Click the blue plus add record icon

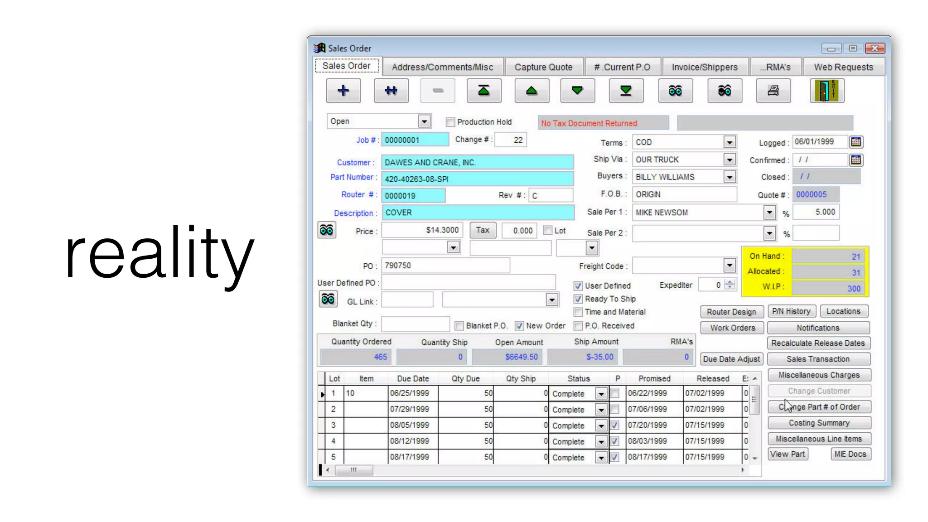[343, 91]
